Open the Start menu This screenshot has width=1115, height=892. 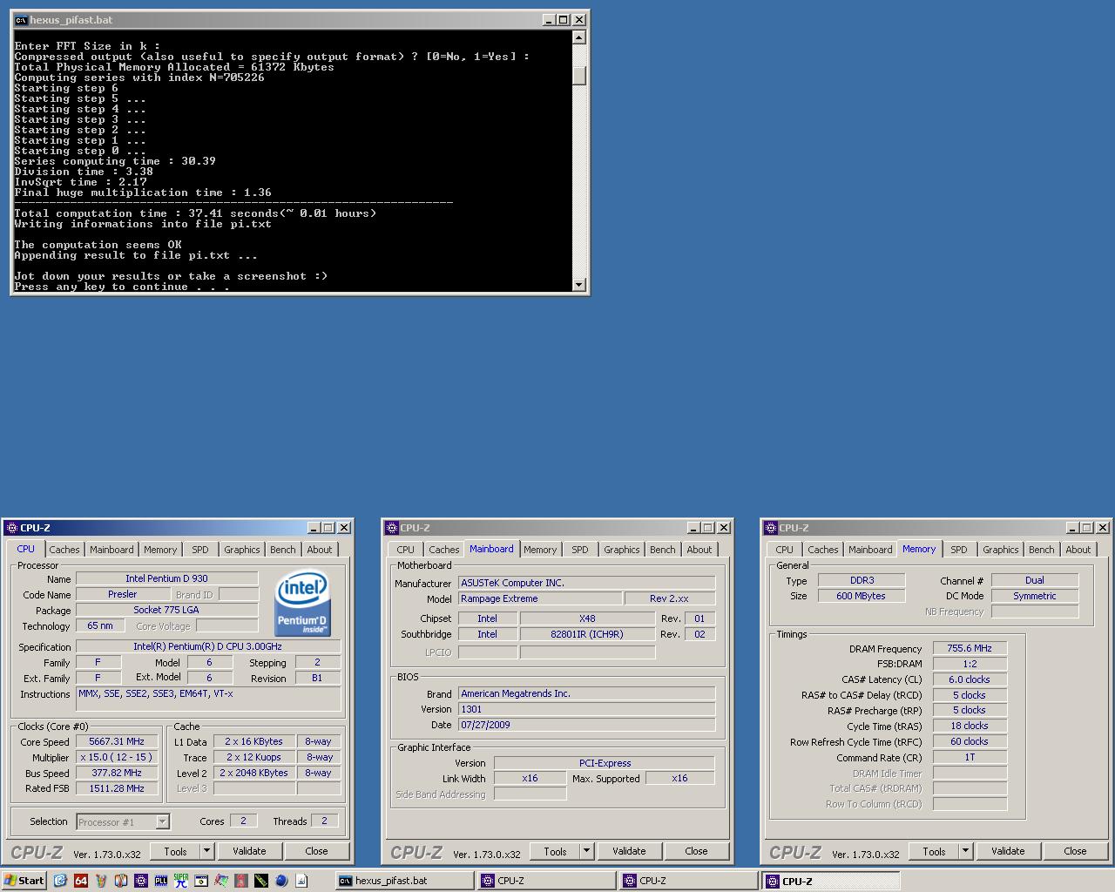click(x=24, y=881)
